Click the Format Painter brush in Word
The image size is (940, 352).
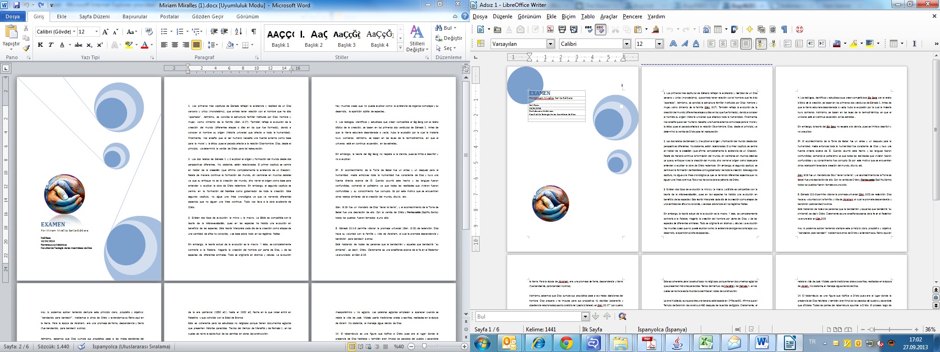click(x=26, y=48)
